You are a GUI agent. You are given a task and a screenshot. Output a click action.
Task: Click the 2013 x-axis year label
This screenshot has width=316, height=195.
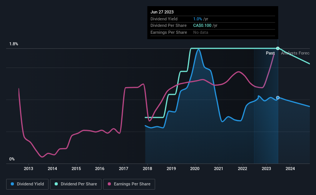[28, 169]
